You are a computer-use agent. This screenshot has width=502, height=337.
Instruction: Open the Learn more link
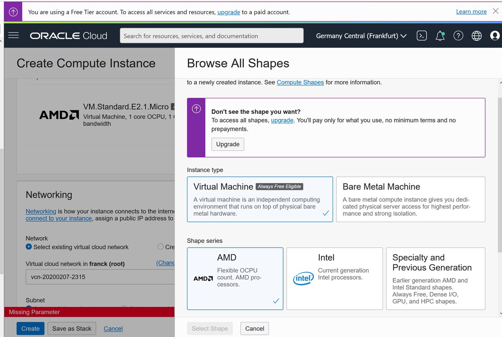point(471,12)
